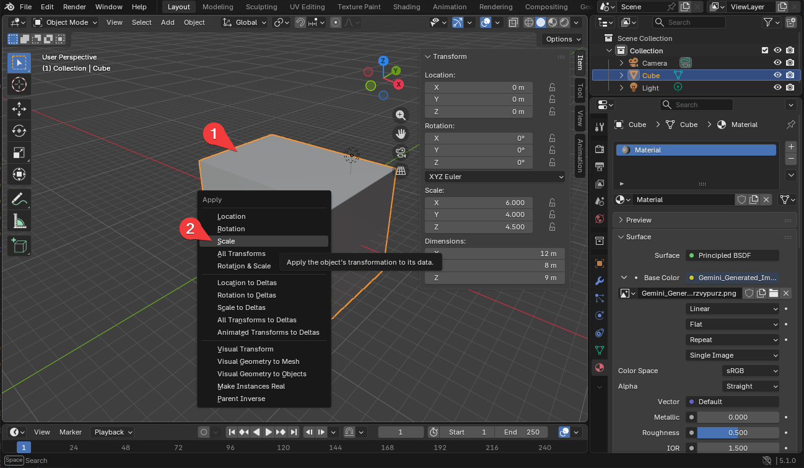The image size is (804, 468).
Task: Expand the Preview panel
Action: pyautogui.click(x=639, y=220)
